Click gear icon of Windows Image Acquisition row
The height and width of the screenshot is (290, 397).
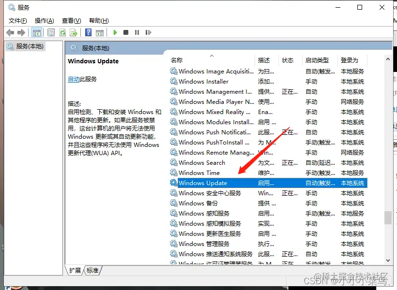coord(173,71)
